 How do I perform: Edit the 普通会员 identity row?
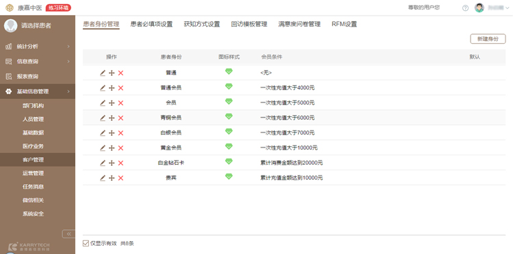103,88
